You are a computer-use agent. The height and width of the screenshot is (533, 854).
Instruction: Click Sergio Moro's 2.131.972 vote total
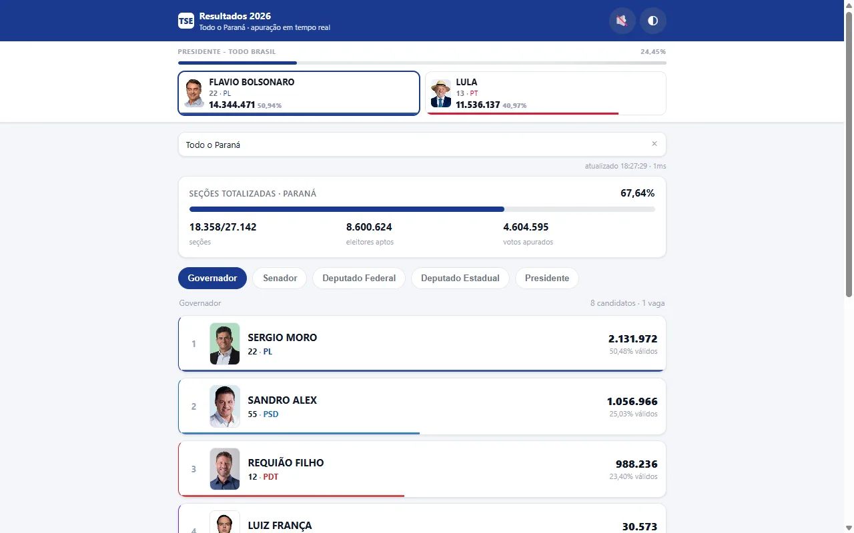tap(632, 339)
